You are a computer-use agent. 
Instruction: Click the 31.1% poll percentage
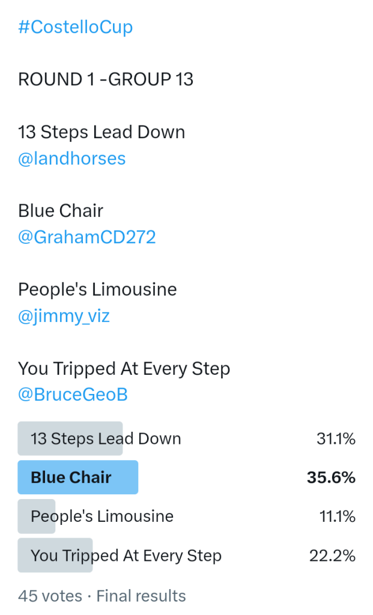tap(336, 439)
